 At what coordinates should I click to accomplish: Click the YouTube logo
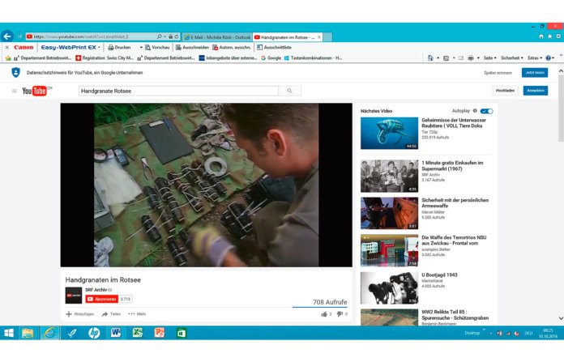(36, 91)
